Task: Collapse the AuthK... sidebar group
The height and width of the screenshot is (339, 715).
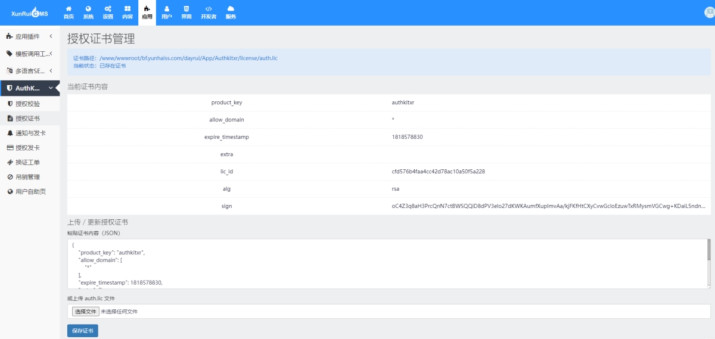Action: 30,88
